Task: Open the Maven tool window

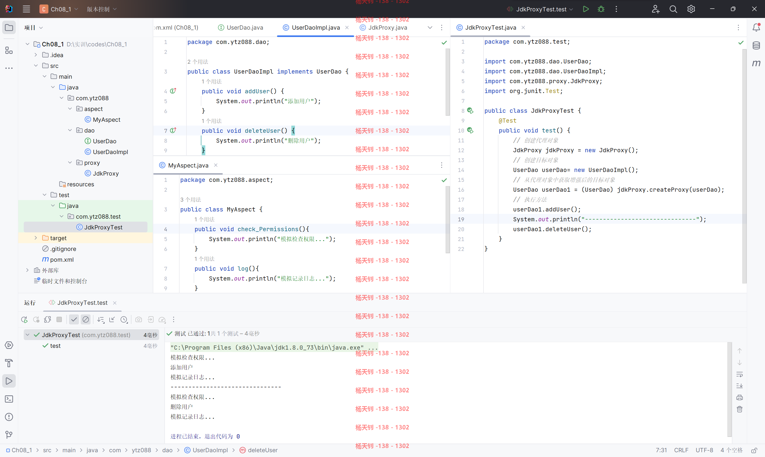Action: [x=756, y=63]
